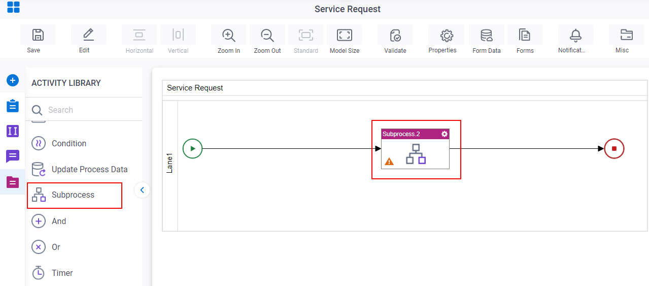Open Notifications bell icon
This screenshot has width=649, height=286.
point(576,35)
